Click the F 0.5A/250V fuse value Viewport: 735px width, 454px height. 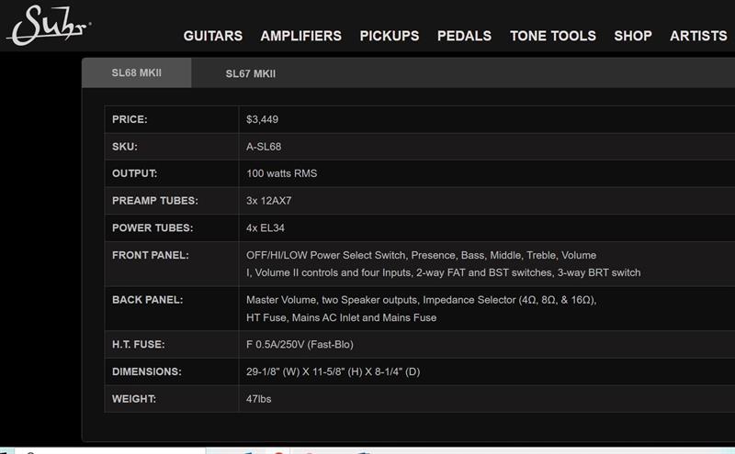pos(300,345)
